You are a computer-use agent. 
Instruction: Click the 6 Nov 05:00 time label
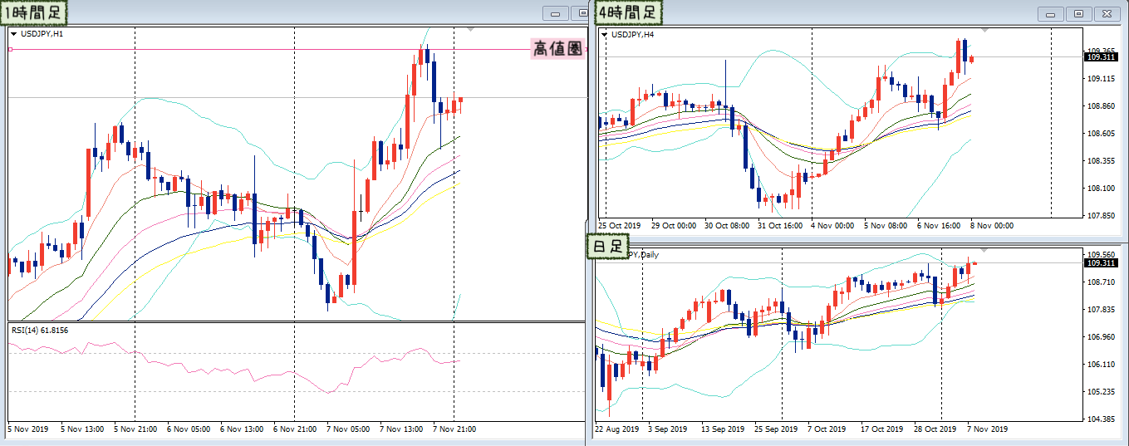point(188,429)
